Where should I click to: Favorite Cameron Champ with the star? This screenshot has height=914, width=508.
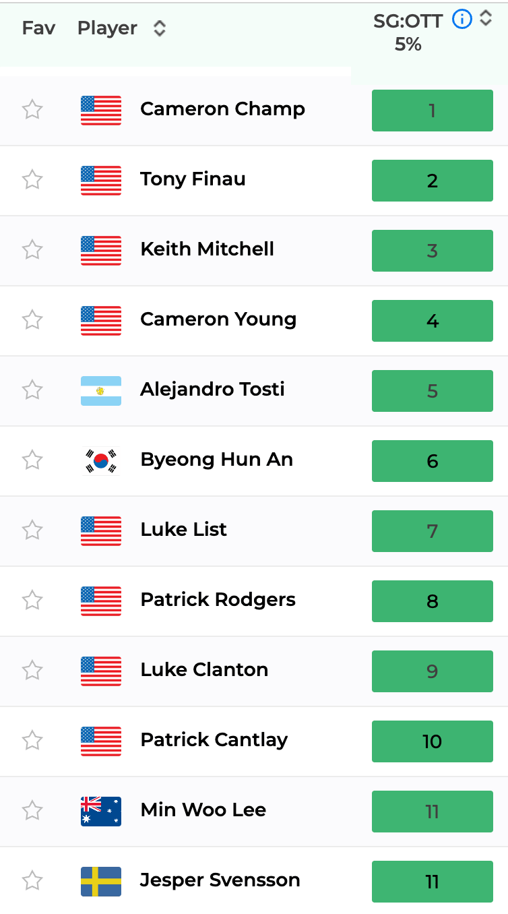[32, 109]
